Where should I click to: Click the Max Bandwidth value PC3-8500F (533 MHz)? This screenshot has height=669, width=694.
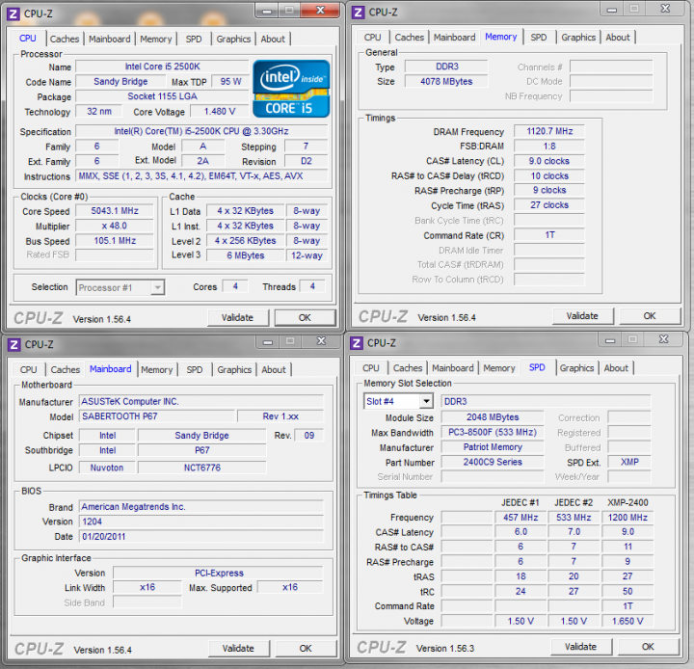point(493,432)
